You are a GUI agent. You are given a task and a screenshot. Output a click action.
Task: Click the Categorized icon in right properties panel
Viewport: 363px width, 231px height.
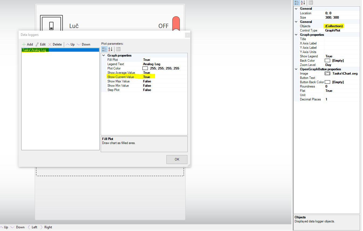(297, 3)
